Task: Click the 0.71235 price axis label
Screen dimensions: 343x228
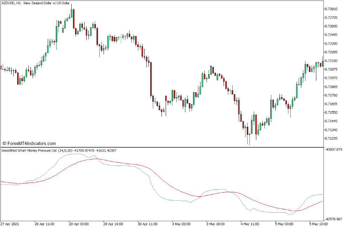Action: pos(332,139)
